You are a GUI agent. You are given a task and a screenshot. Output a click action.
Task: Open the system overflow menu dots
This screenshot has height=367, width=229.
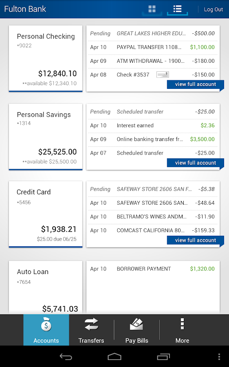[219, 357]
